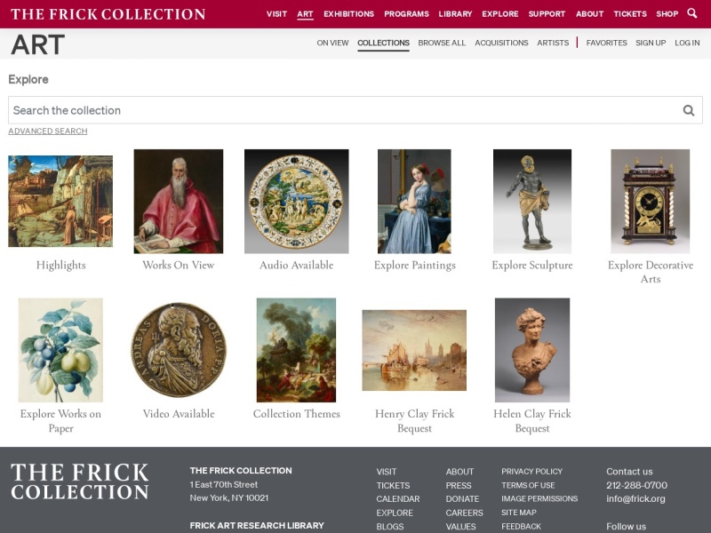Viewport: 711px width, 533px height.
Task: Click the 212-288-0700 phone number
Action: (x=636, y=485)
